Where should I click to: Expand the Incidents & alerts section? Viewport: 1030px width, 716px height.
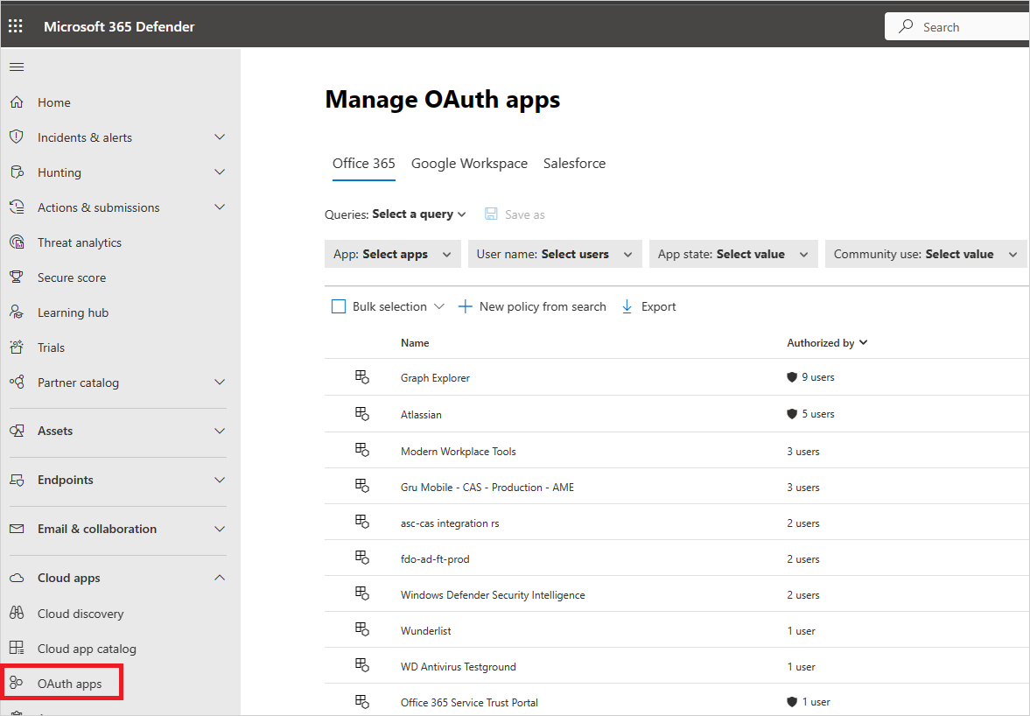pyautogui.click(x=220, y=137)
